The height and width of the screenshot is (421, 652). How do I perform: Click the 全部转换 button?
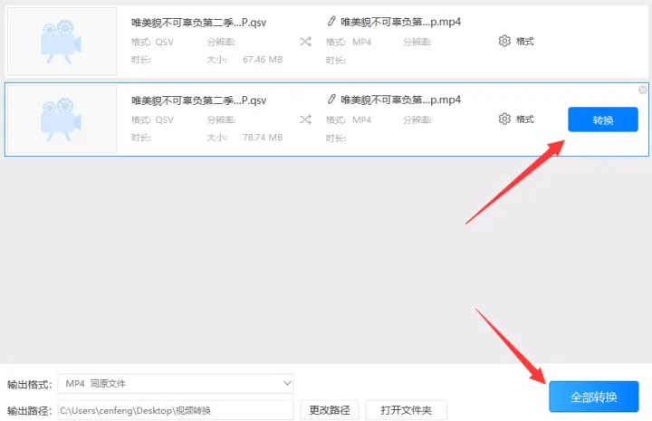593,397
